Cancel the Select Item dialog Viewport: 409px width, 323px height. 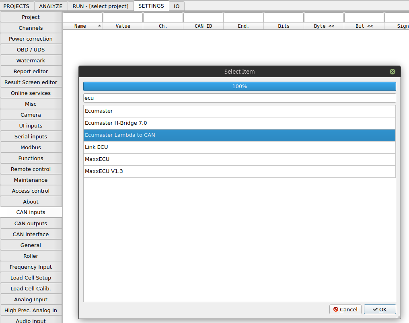[345, 309]
